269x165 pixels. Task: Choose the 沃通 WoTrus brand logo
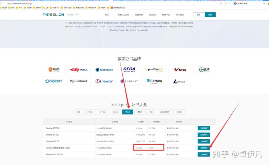204,70
